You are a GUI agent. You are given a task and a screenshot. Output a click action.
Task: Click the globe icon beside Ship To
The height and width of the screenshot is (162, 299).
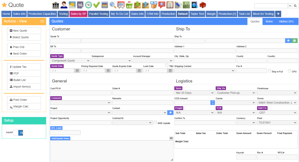(294, 40)
